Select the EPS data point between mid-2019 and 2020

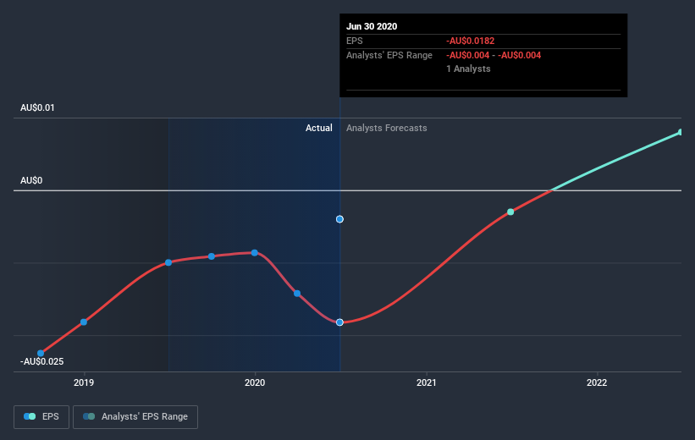(212, 256)
